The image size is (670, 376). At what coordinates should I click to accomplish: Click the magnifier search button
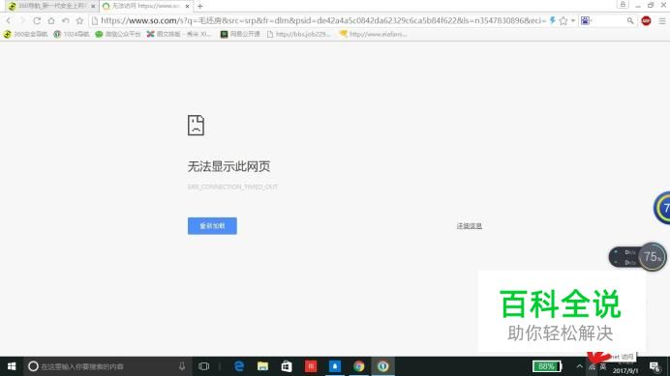[x=630, y=20]
